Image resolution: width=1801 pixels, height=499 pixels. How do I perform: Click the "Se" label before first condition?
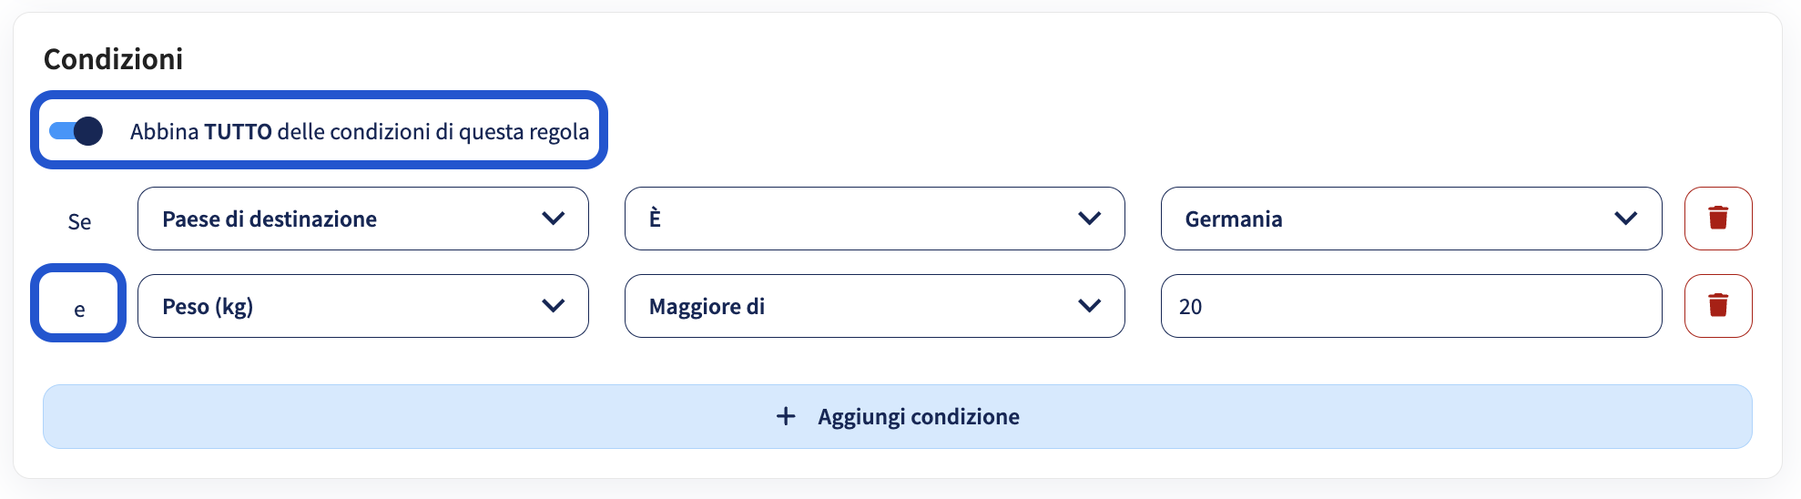point(79,221)
